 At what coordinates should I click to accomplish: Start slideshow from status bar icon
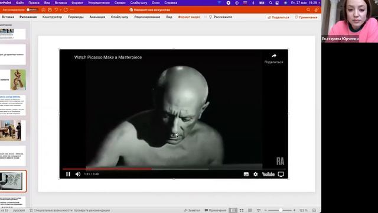click(259, 211)
